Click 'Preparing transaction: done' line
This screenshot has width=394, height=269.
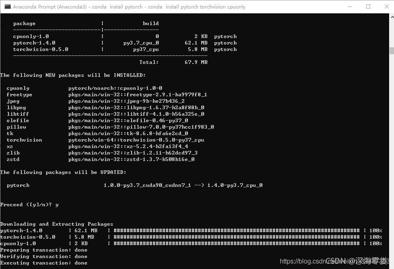[x=44, y=250]
